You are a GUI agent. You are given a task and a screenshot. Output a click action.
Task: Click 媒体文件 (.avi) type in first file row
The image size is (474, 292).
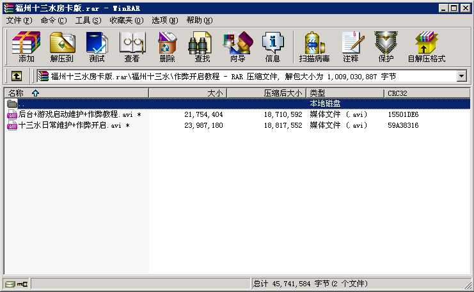(338, 114)
